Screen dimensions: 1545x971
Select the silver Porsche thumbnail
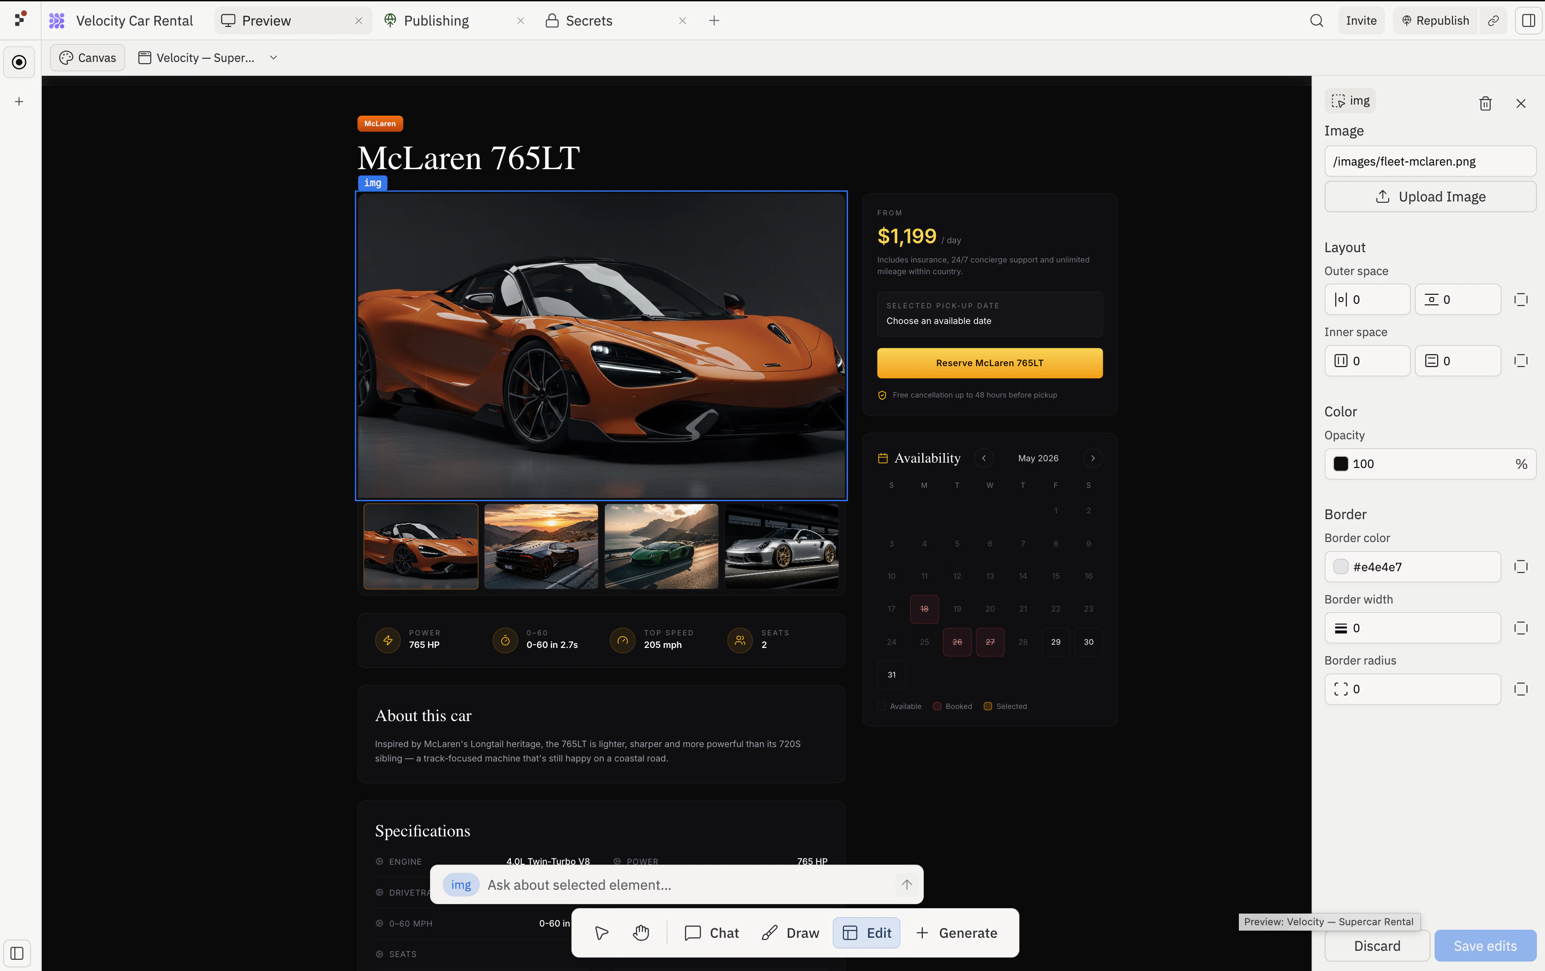(x=781, y=546)
